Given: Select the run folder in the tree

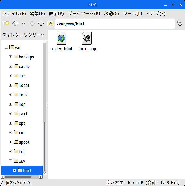Looking at the screenshot, I should coord(19,133).
